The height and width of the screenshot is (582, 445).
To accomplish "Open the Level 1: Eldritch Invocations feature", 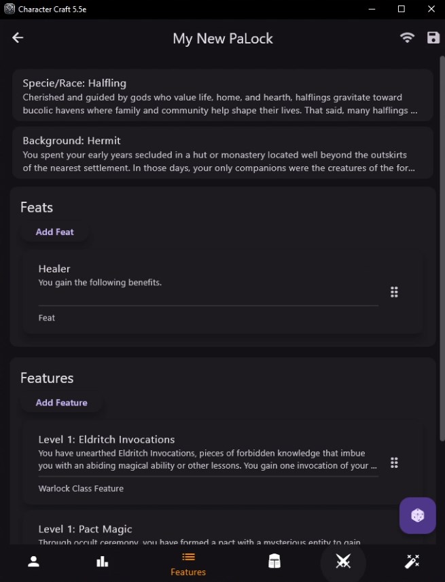I will click(204, 452).
